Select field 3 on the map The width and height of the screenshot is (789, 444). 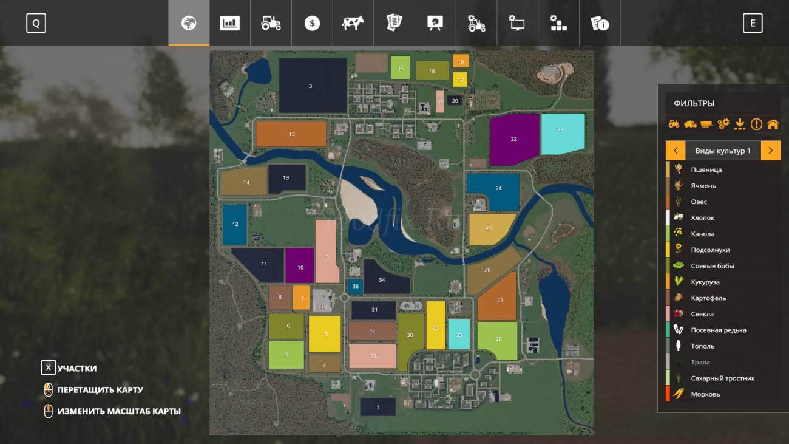[x=313, y=86]
